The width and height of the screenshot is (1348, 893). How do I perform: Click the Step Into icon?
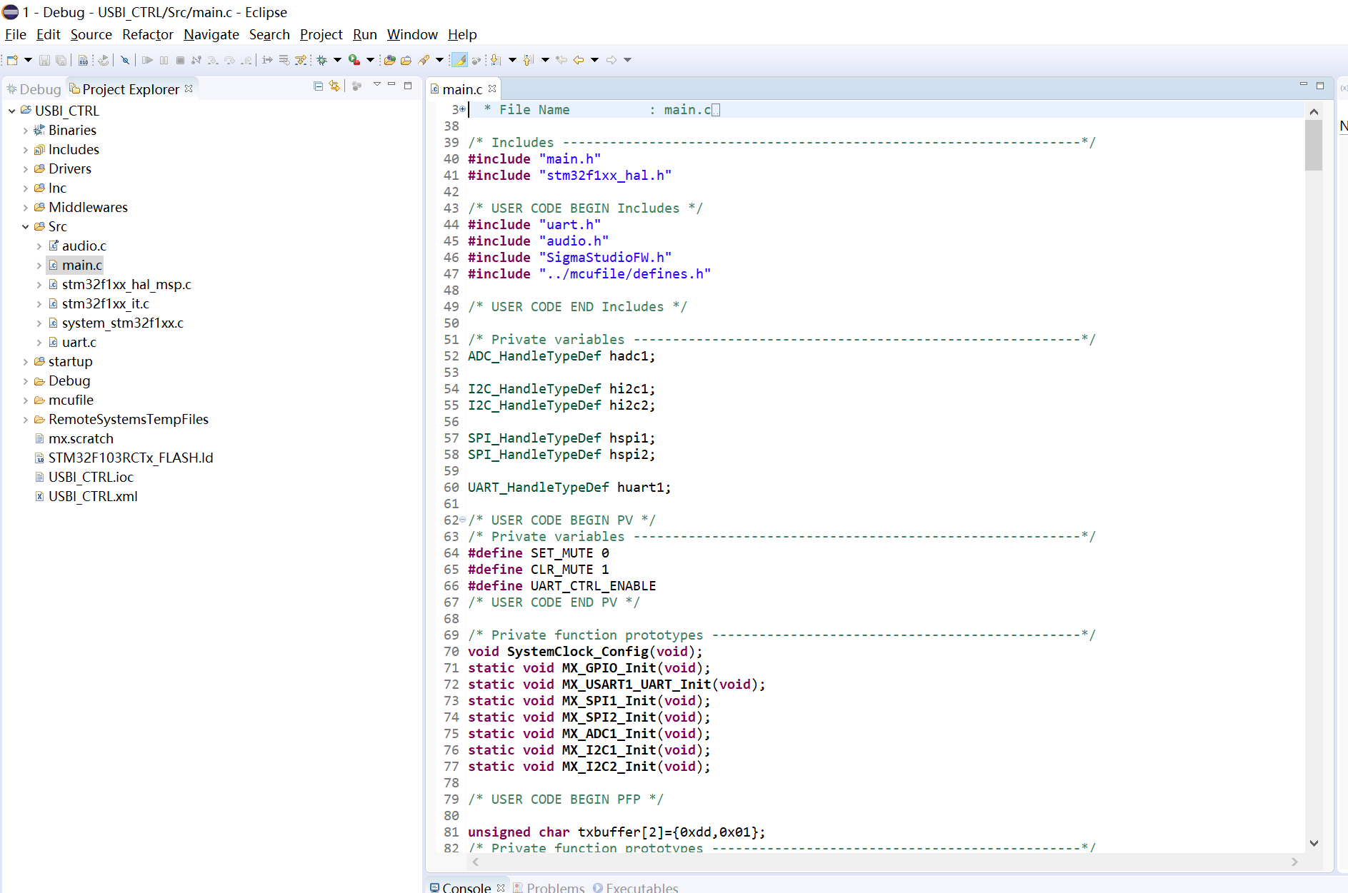(213, 60)
